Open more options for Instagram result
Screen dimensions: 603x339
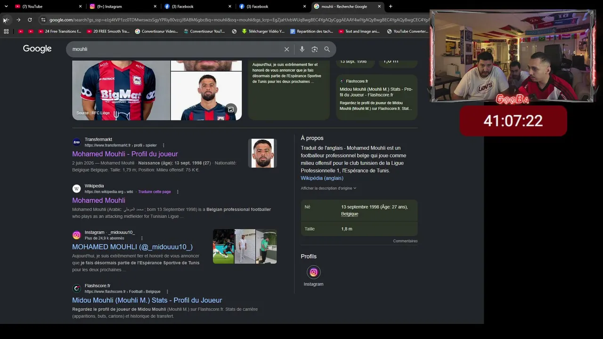[142, 238]
